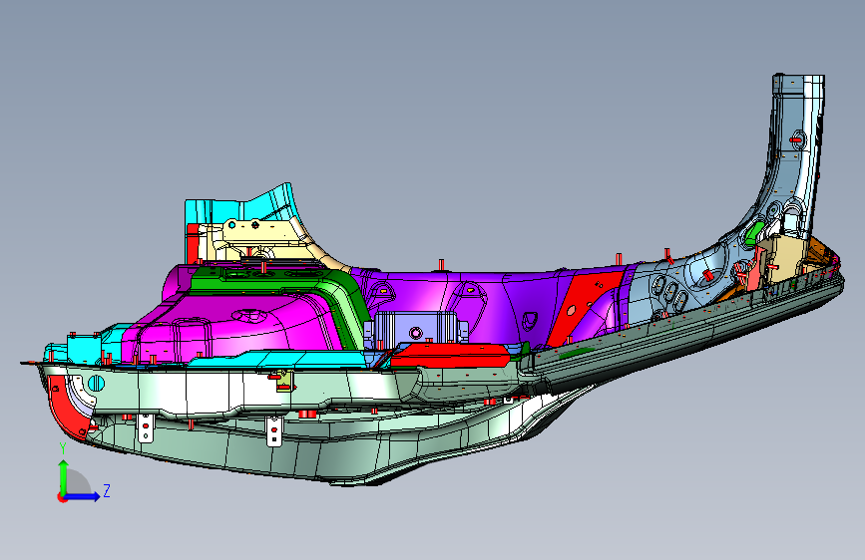Select the gray quarter-plane of the axis triad
Screen dimensions: 865x560
point(77,482)
